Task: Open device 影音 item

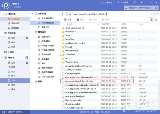Action: (15, 67)
